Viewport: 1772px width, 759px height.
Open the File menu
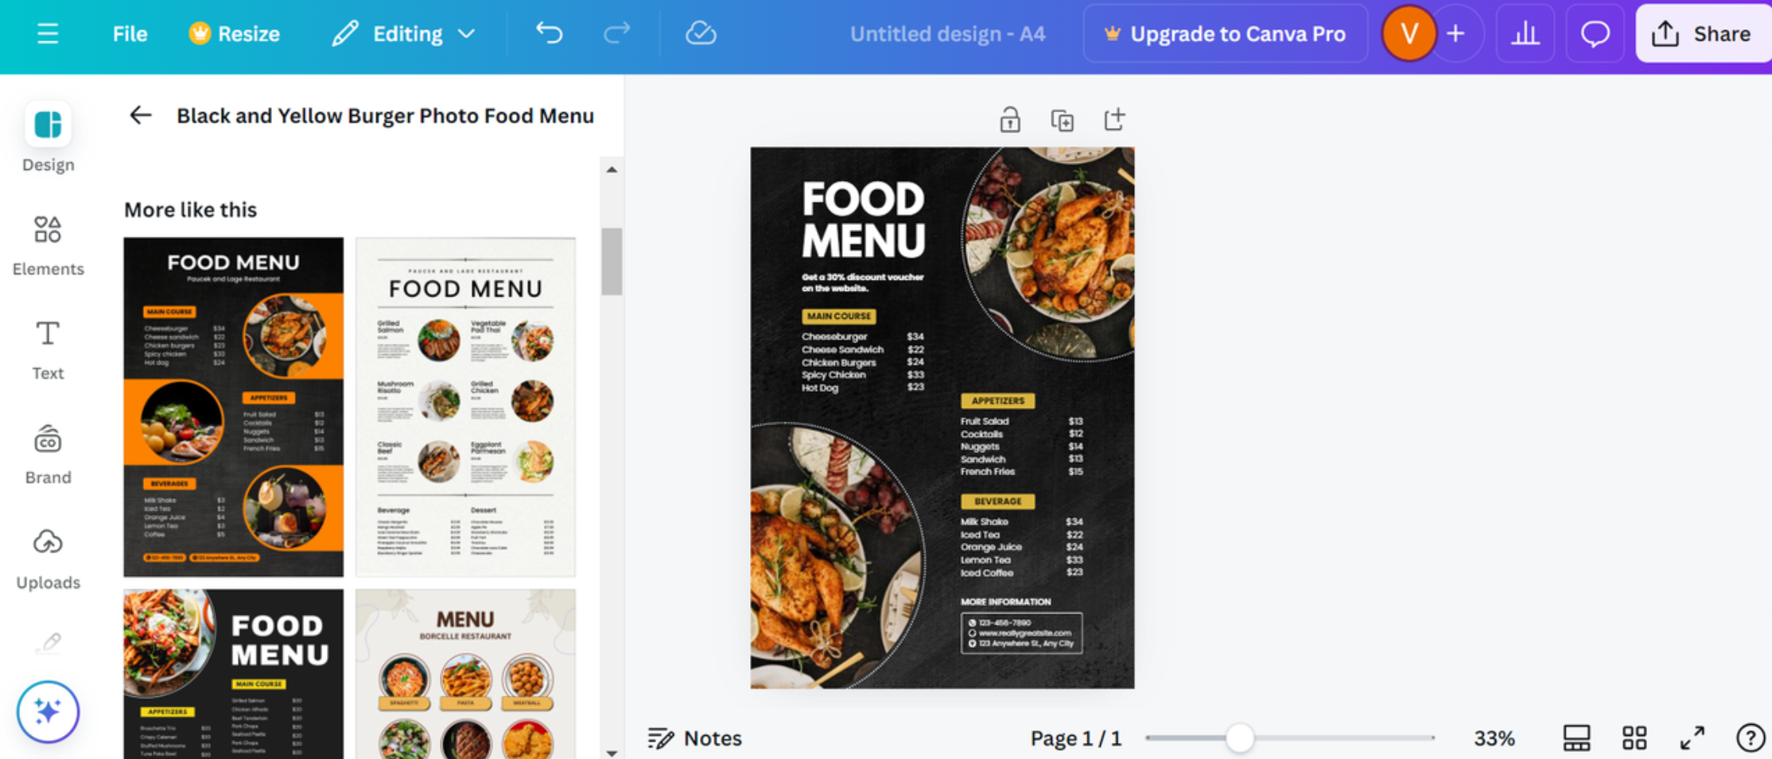pos(130,33)
